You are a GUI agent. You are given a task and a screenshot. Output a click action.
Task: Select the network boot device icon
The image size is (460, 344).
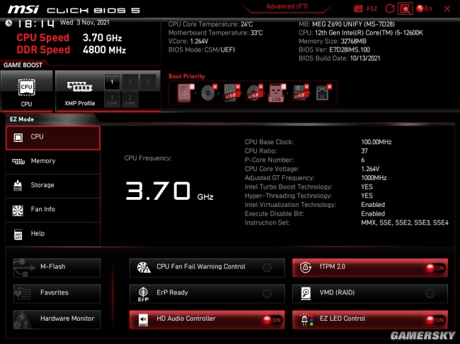click(x=323, y=93)
